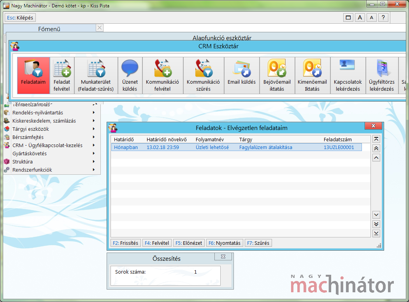Click the page up double-arrow button
This screenshot has height=302, width=409.
coord(376,148)
